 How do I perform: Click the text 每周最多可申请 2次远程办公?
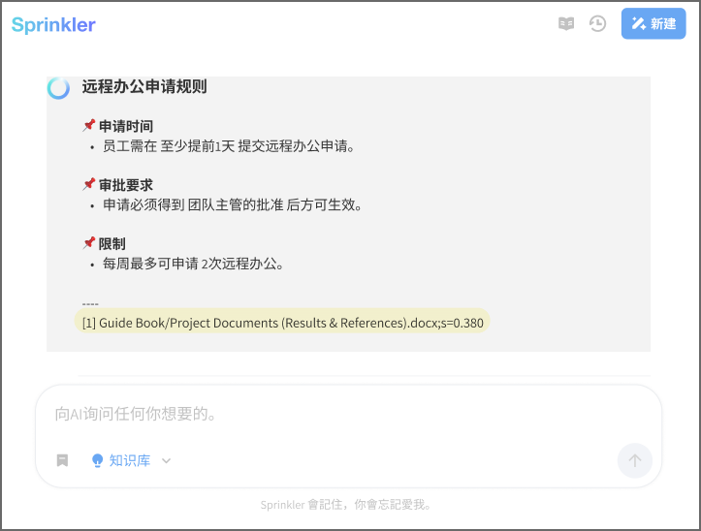[x=193, y=264]
